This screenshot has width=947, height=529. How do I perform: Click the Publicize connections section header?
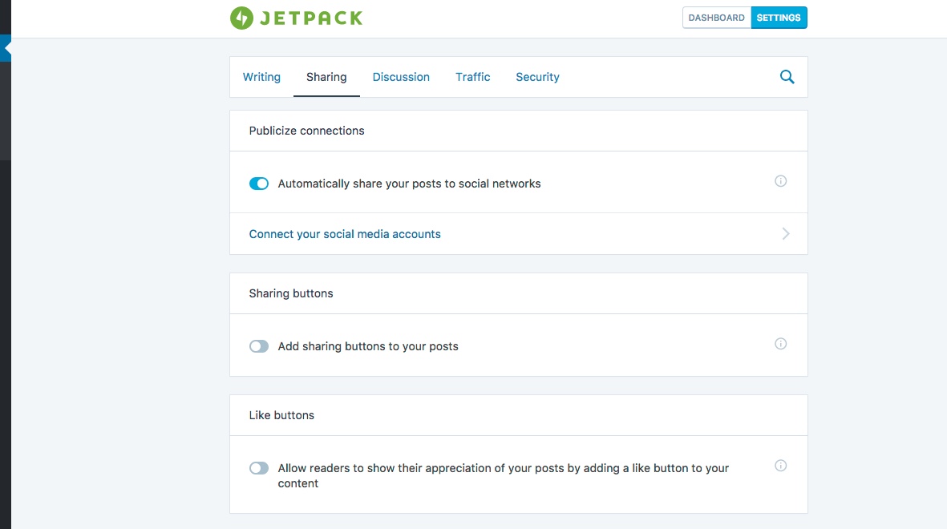point(306,131)
